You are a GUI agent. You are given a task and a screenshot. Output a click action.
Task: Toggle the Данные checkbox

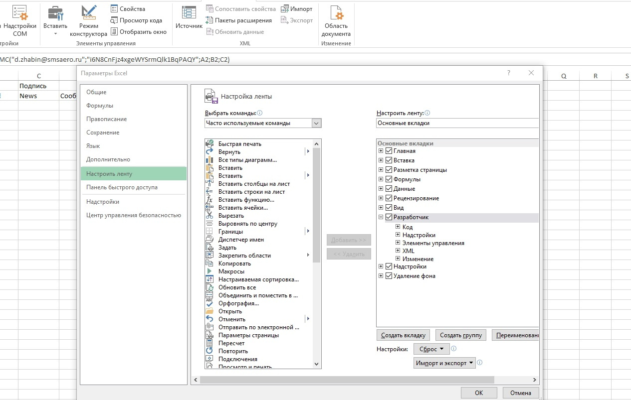click(389, 189)
